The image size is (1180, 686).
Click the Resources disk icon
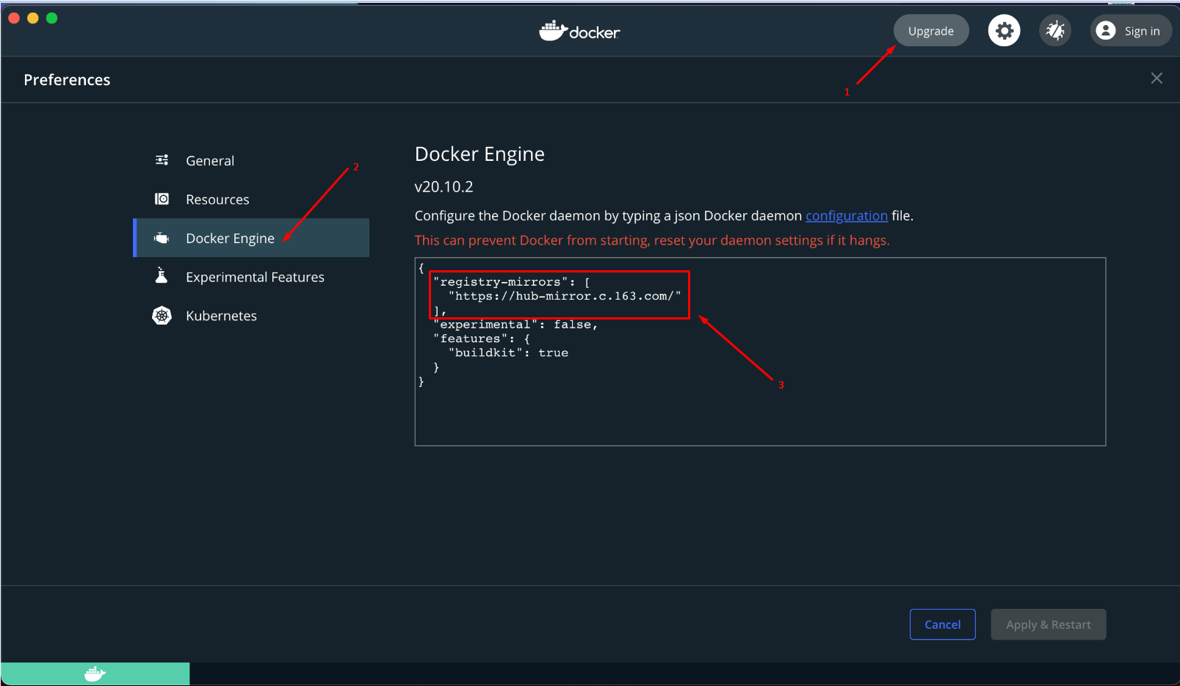pos(162,199)
